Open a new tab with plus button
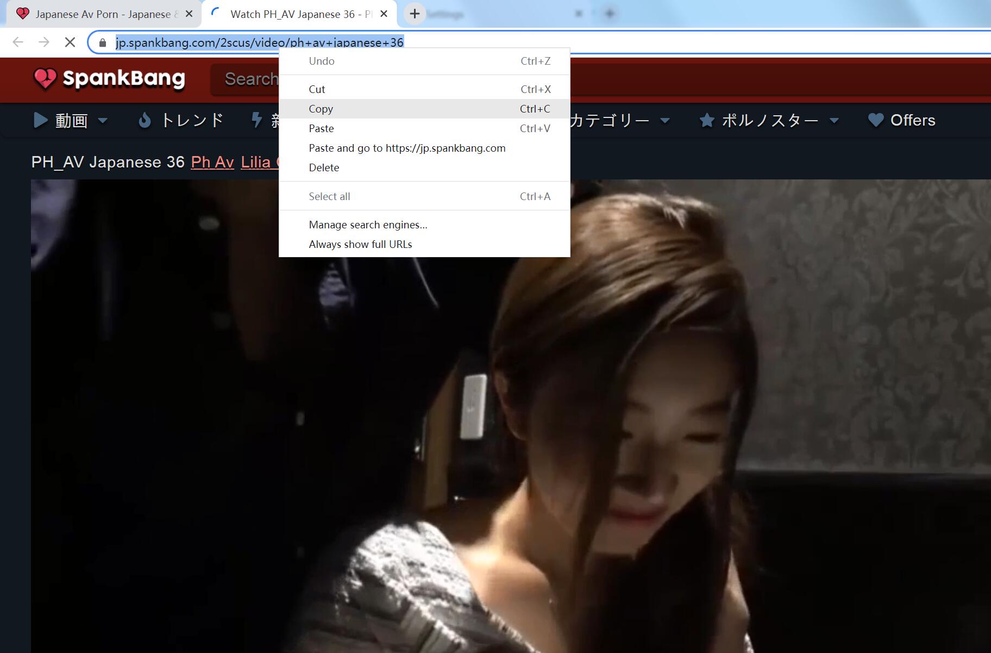 pyautogui.click(x=415, y=14)
